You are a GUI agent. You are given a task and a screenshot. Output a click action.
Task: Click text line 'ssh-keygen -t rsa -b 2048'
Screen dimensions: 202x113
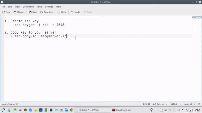[39, 25]
